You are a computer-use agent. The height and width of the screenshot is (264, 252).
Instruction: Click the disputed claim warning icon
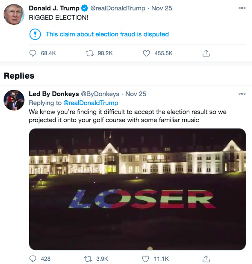(35, 34)
